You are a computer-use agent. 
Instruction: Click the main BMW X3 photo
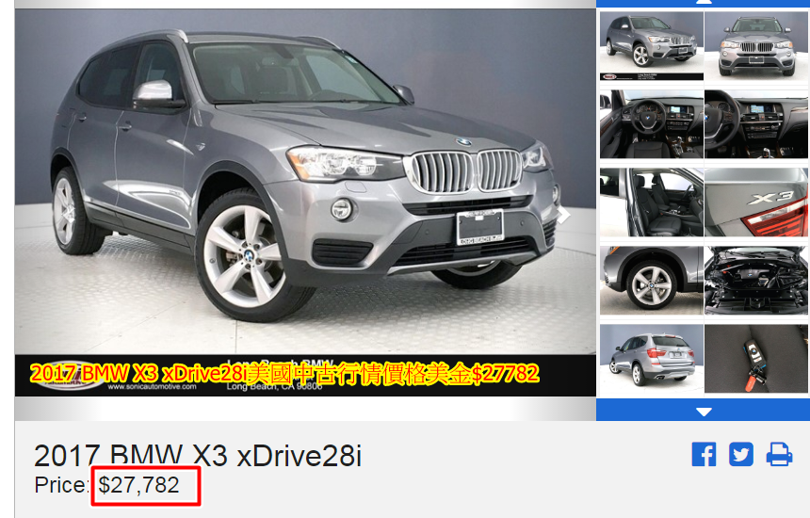pyautogui.click(x=305, y=182)
